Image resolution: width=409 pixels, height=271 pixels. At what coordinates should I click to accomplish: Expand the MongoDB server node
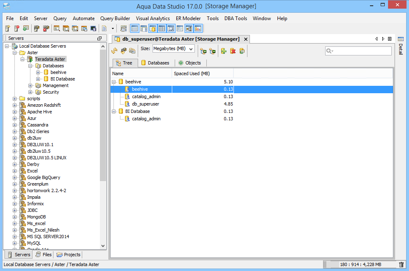click(15, 217)
